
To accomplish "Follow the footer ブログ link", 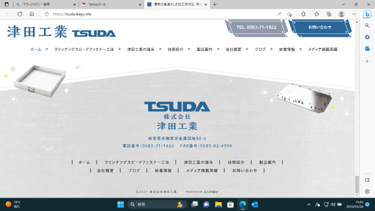I will (x=134, y=171).
